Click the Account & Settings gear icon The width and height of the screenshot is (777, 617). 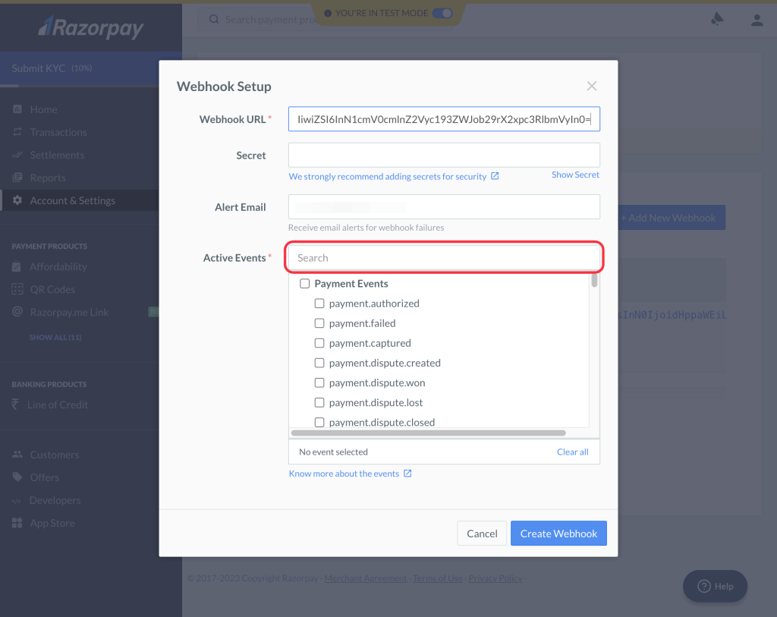click(17, 200)
